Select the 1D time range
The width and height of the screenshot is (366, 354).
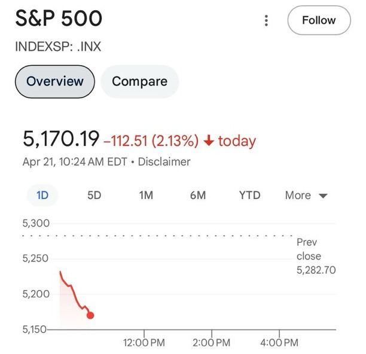42,196
